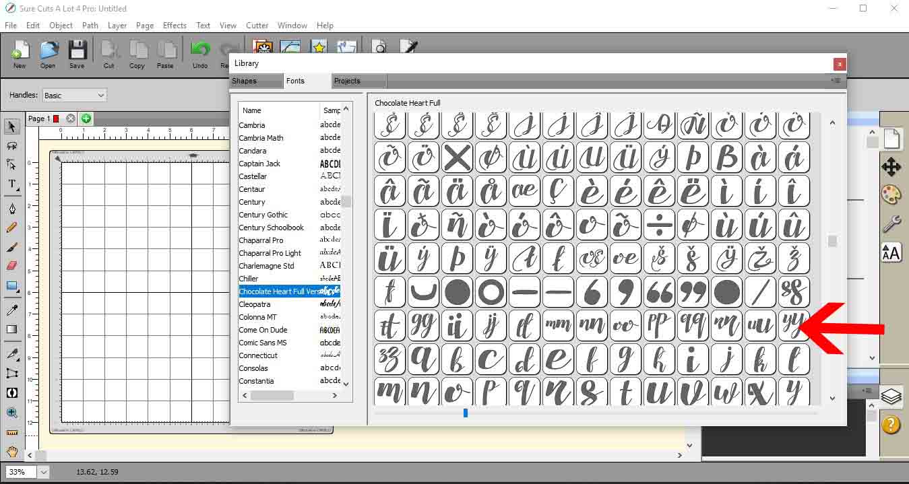This screenshot has height=484, width=909.
Task: Open the wrench Settings panel icon
Action: click(x=891, y=223)
